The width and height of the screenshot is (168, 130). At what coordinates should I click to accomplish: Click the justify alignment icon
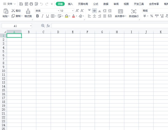105,16
